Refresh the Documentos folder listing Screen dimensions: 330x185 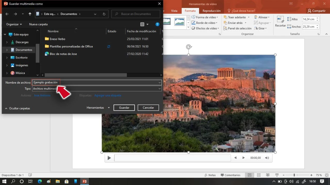[104, 14]
